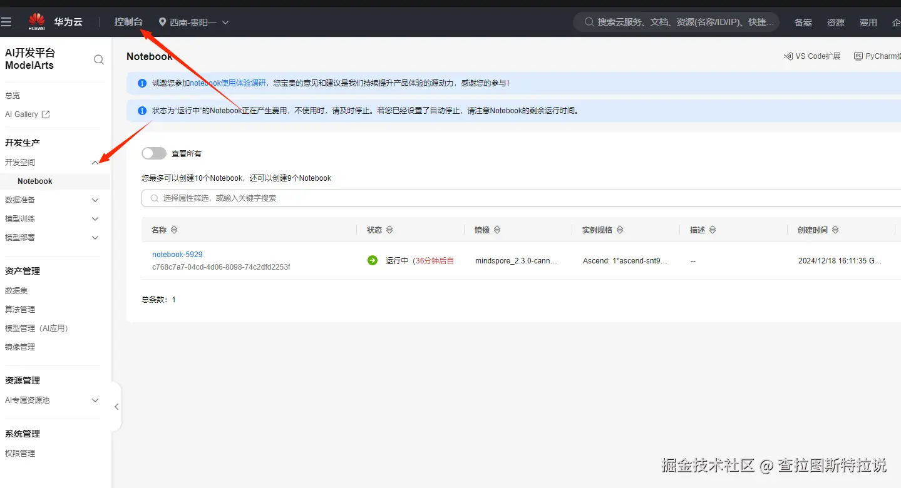Viewport: 901px width, 488px height.
Task: Go to 总览 in the sidebar
Action: tap(13, 96)
